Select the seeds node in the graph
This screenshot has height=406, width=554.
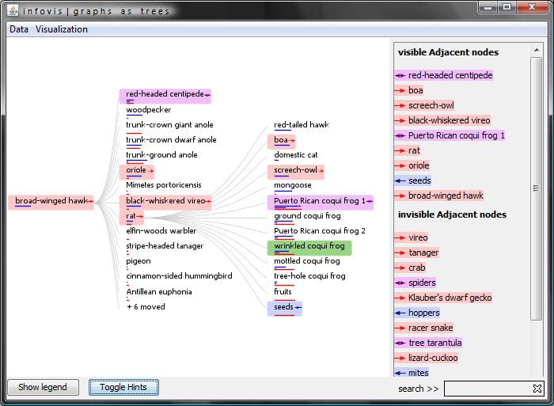pos(285,309)
